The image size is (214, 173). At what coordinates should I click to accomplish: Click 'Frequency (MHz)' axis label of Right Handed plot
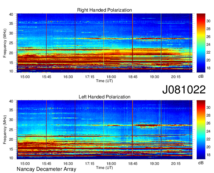pyautogui.click(x=5, y=43)
